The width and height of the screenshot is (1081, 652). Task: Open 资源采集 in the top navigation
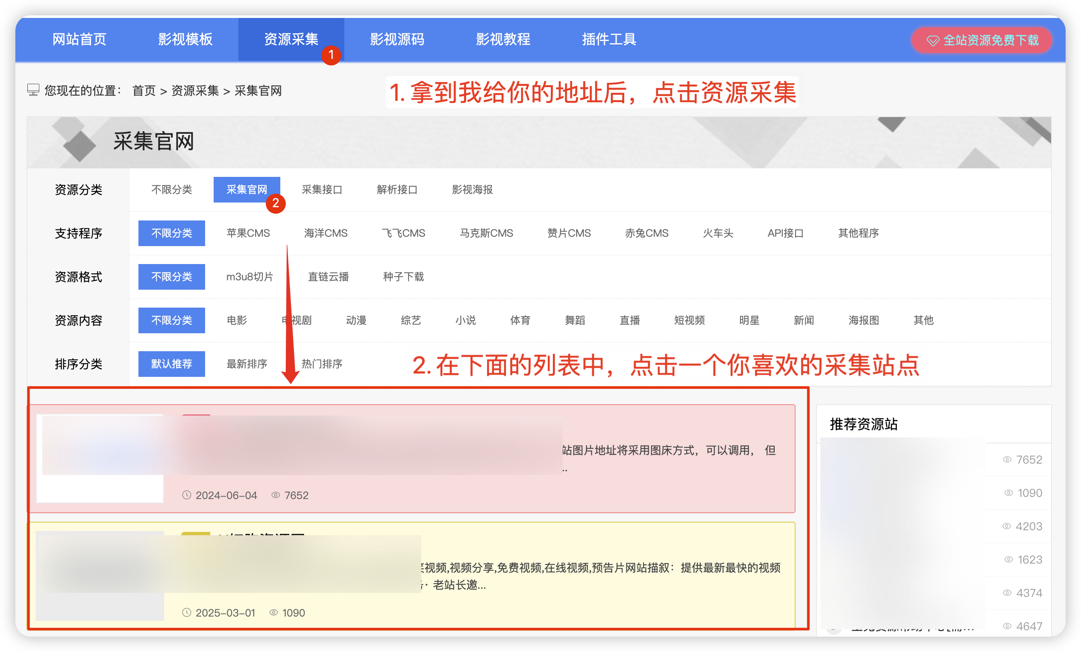coord(291,39)
